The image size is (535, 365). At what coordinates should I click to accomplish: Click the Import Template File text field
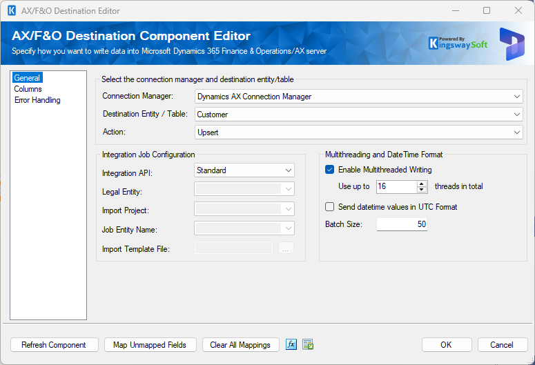click(234, 248)
